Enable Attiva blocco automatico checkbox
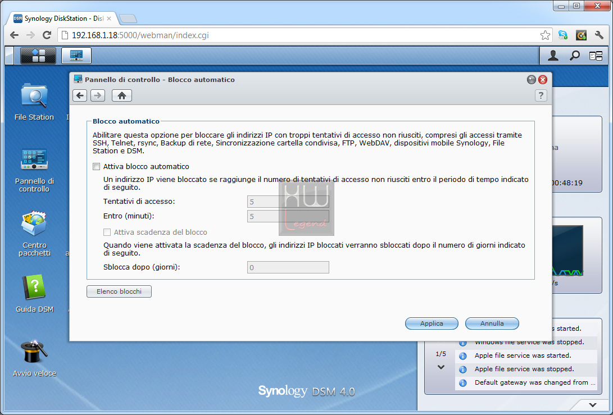 pyautogui.click(x=96, y=166)
